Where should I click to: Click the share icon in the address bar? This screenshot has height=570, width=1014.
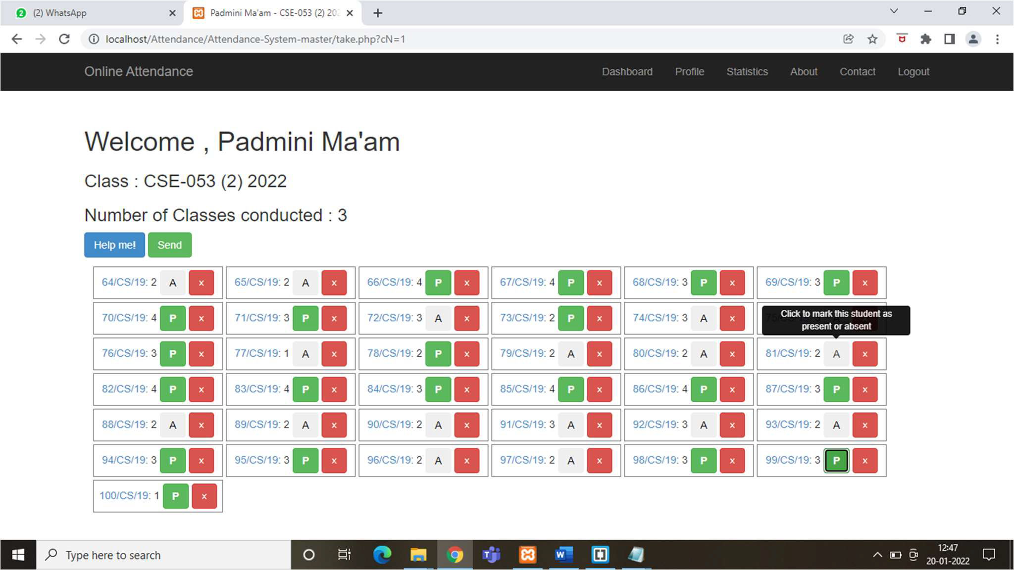tap(848, 39)
